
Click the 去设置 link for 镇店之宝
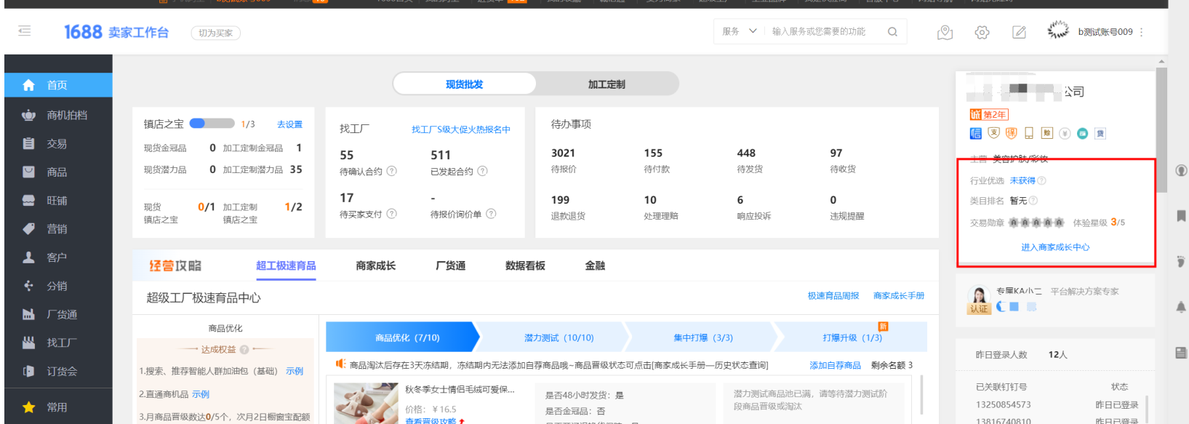point(289,124)
